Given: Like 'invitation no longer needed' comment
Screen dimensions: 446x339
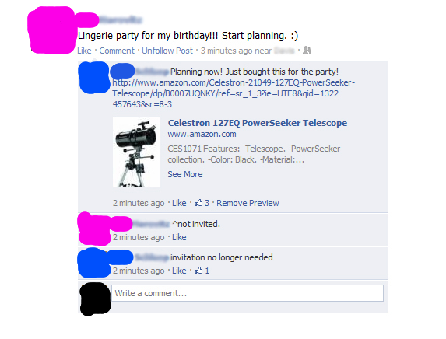Looking at the screenshot, I should [179, 271].
